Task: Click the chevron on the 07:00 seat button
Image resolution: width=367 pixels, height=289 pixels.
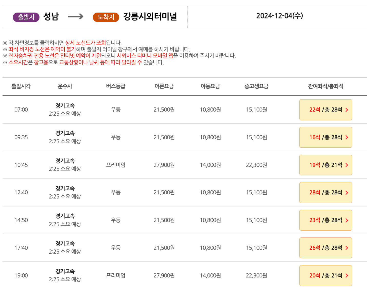Action: point(347,110)
